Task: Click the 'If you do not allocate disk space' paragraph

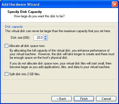Action: click(61, 65)
